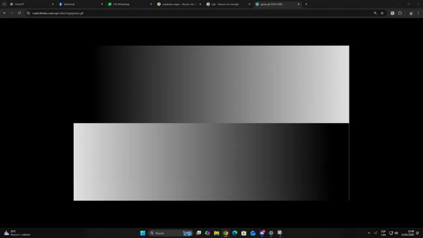Switch to the Facebook tab
The width and height of the screenshot is (423, 238).
pos(81,4)
